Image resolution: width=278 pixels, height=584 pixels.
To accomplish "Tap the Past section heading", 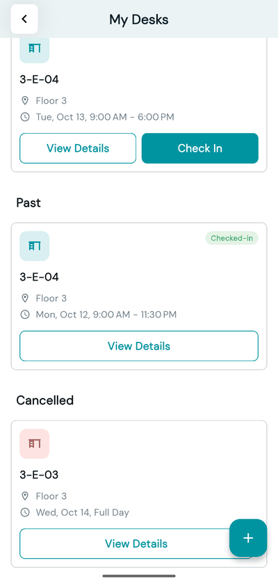I will (28, 203).
